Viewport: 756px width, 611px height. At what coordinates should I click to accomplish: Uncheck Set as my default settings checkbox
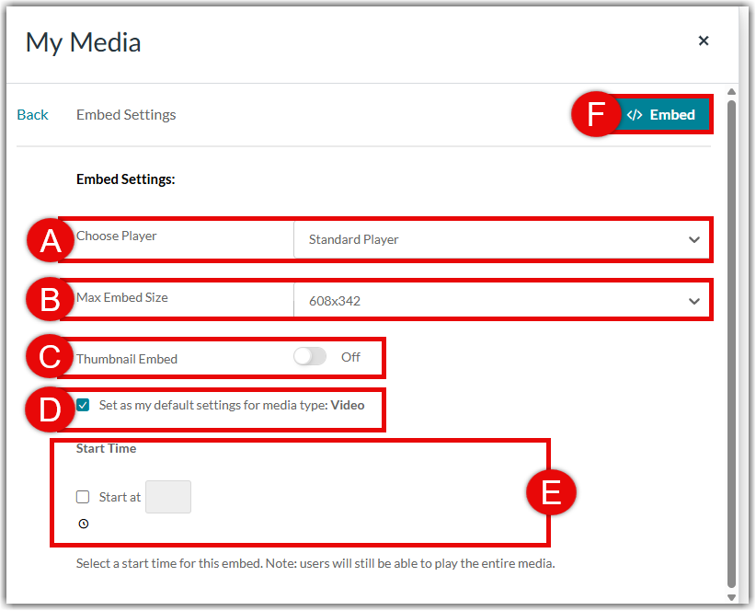84,405
